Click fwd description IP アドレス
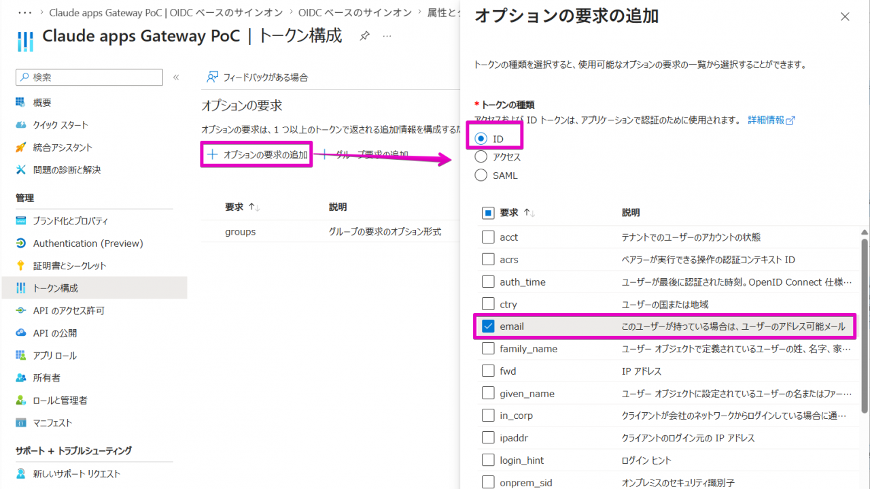This screenshot has height=489, width=870. (642, 371)
